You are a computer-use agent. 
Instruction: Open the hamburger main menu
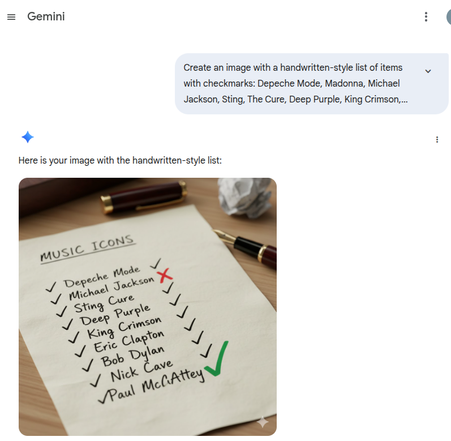11,17
